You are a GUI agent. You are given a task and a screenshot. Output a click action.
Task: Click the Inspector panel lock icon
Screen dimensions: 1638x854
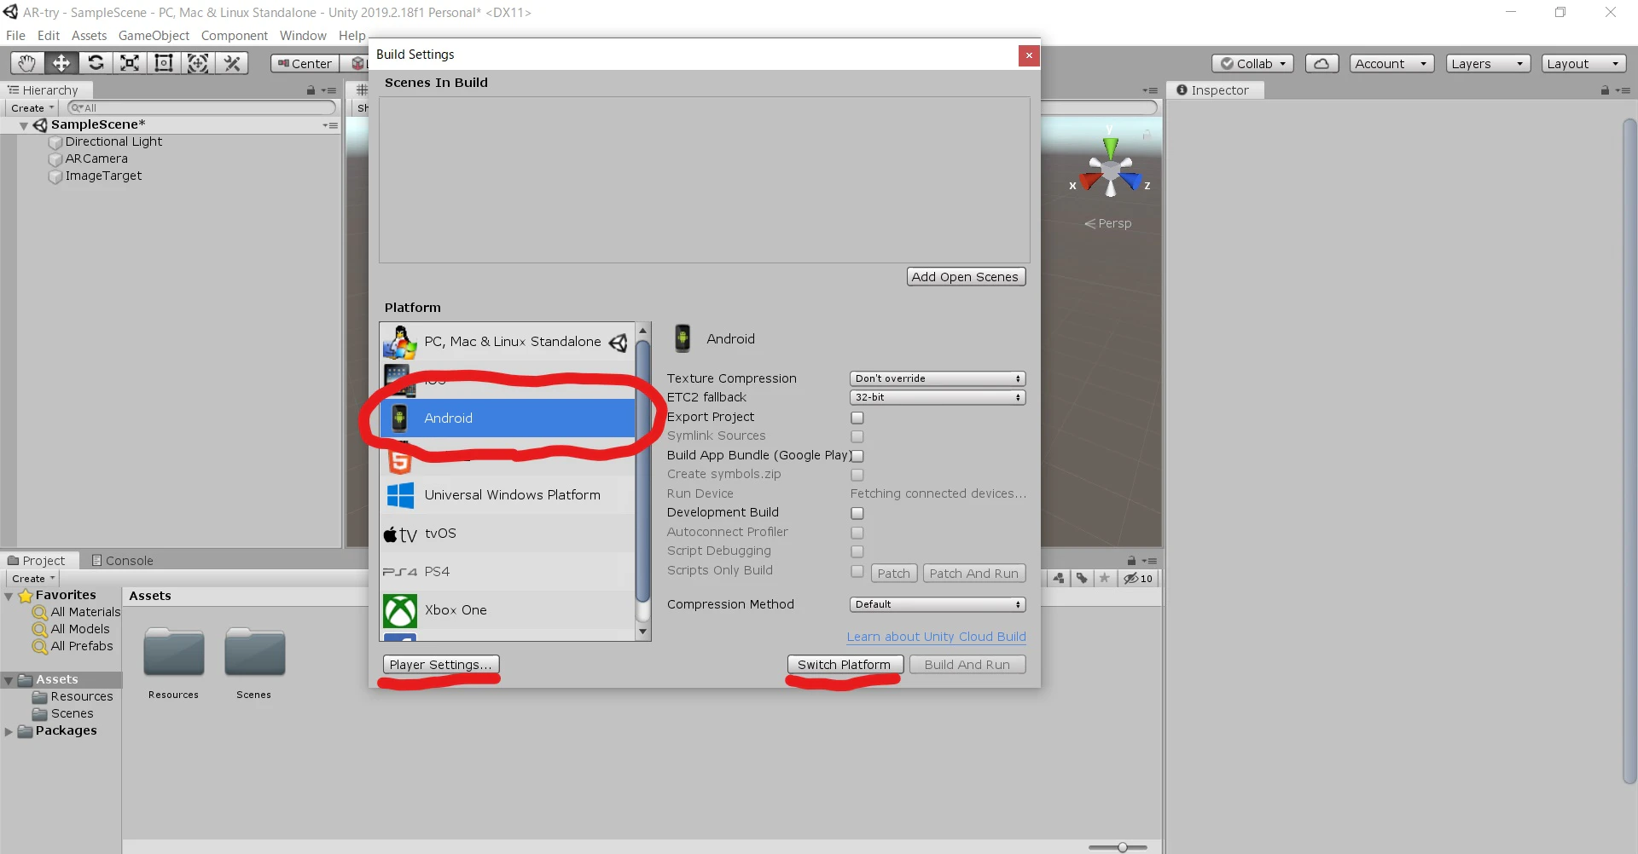pyautogui.click(x=1605, y=90)
